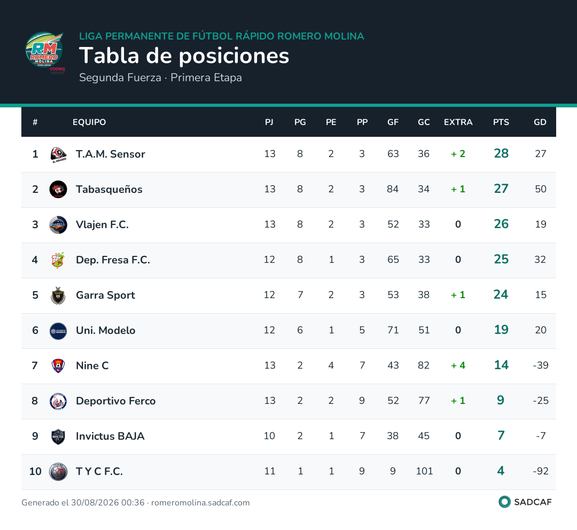Click the Tabla de posiciones title

(184, 56)
